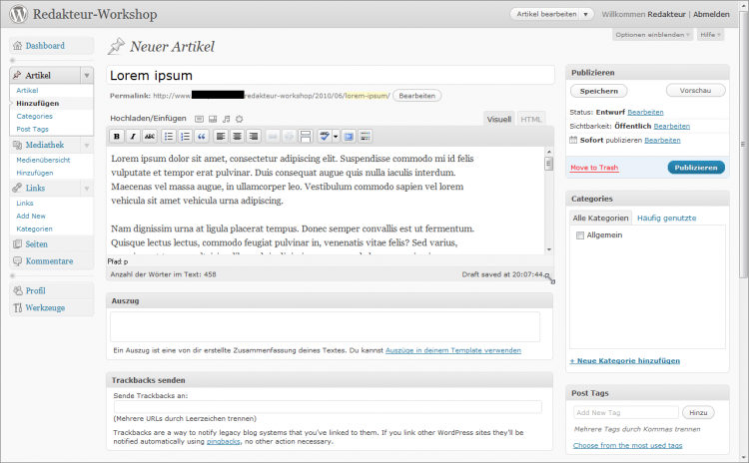Expand Optionen einblenden panel
The width and height of the screenshot is (749, 463).
(652, 35)
